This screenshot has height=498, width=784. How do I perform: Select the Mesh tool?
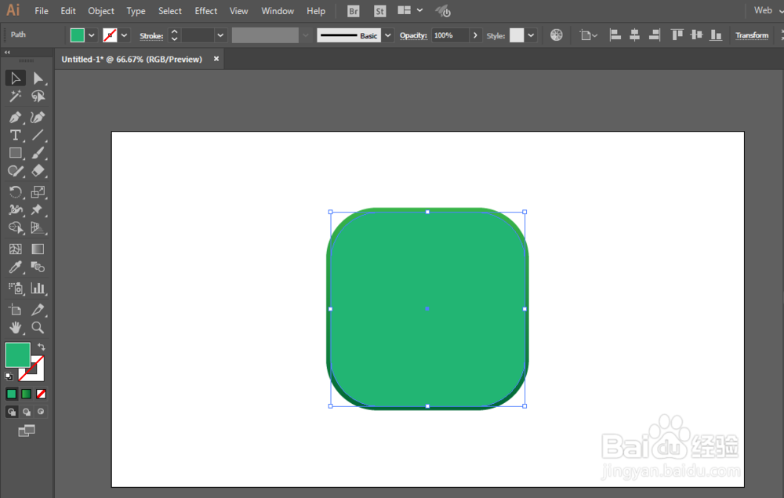pyautogui.click(x=16, y=249)
